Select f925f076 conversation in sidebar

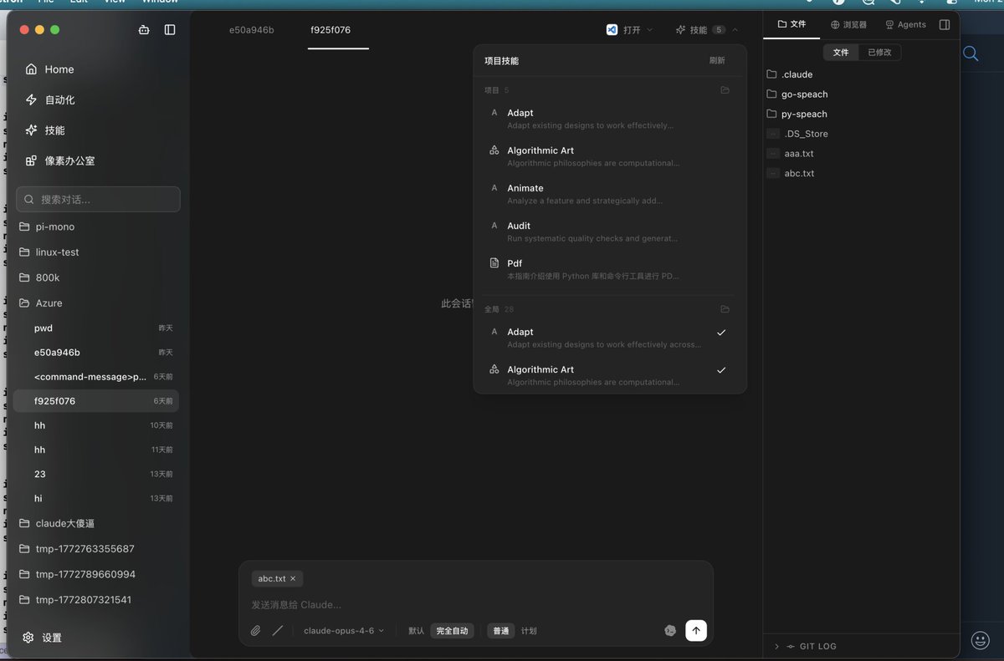[x=97, y=401]
